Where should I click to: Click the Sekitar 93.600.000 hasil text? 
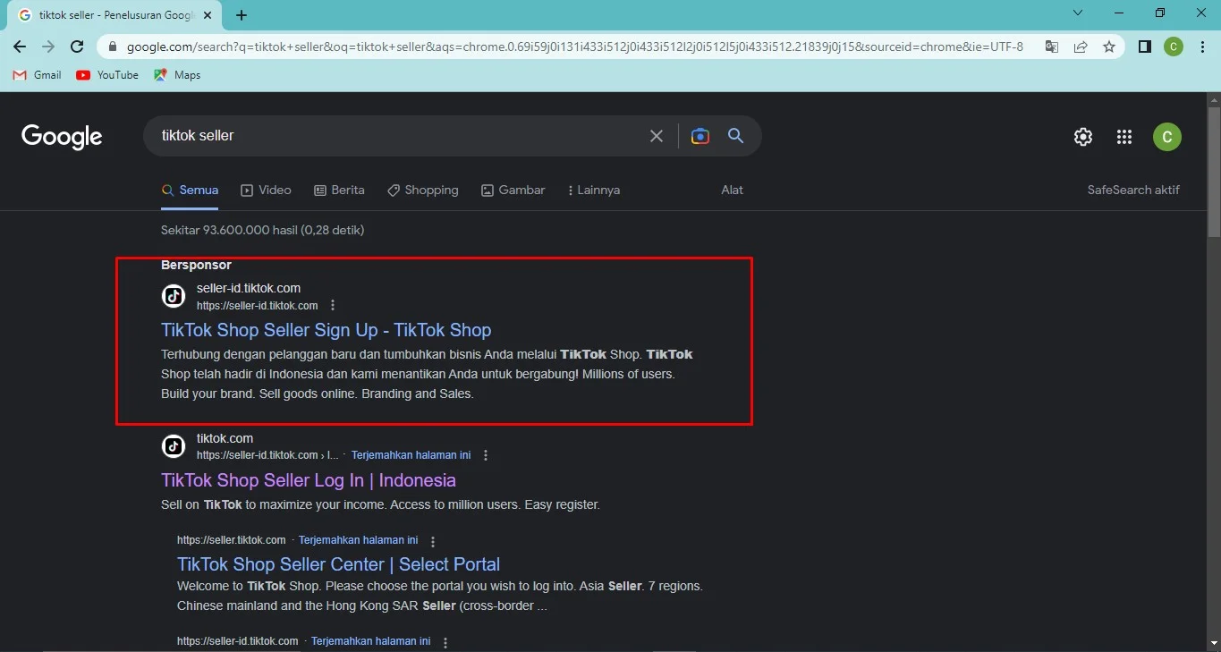(x=262, y=230)
